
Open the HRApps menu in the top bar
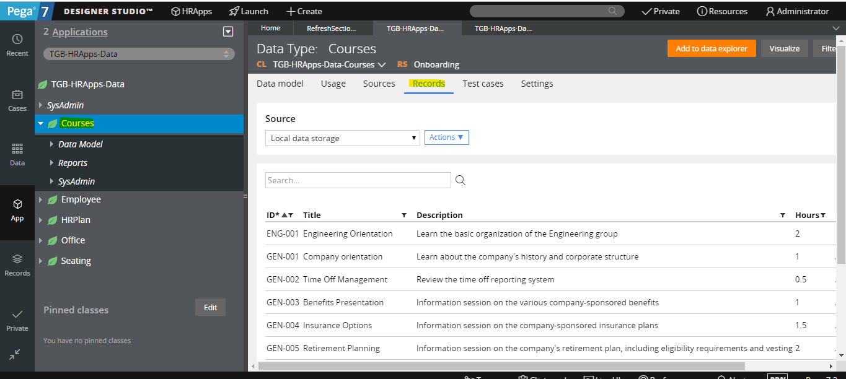coord(192,11)
